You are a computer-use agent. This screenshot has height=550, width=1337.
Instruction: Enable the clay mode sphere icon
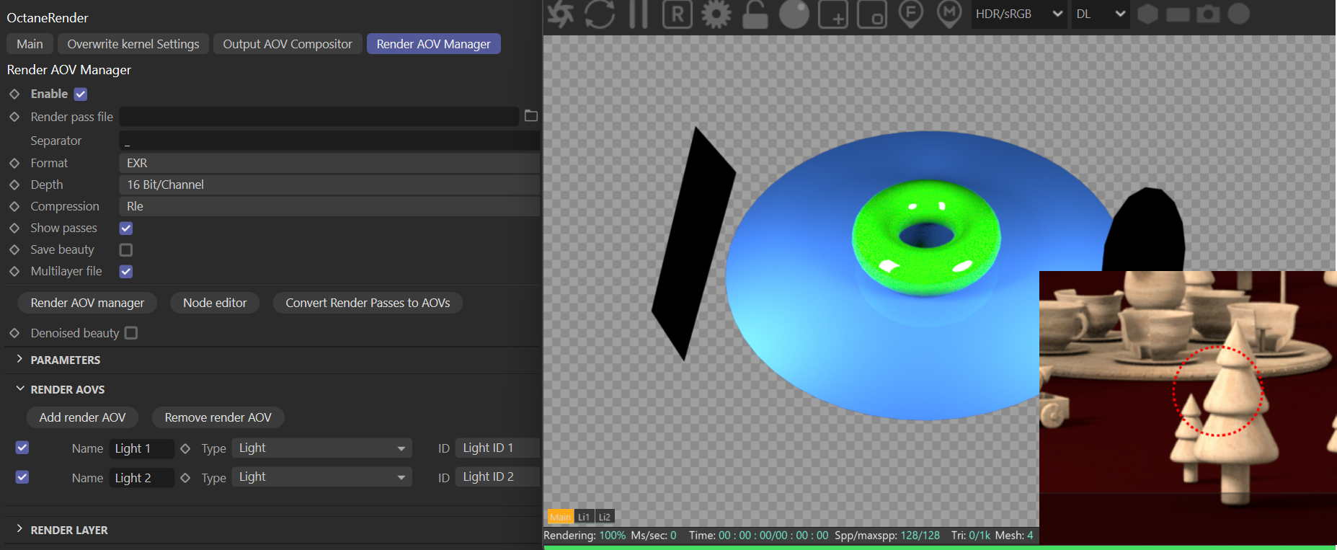click(794, 14)
